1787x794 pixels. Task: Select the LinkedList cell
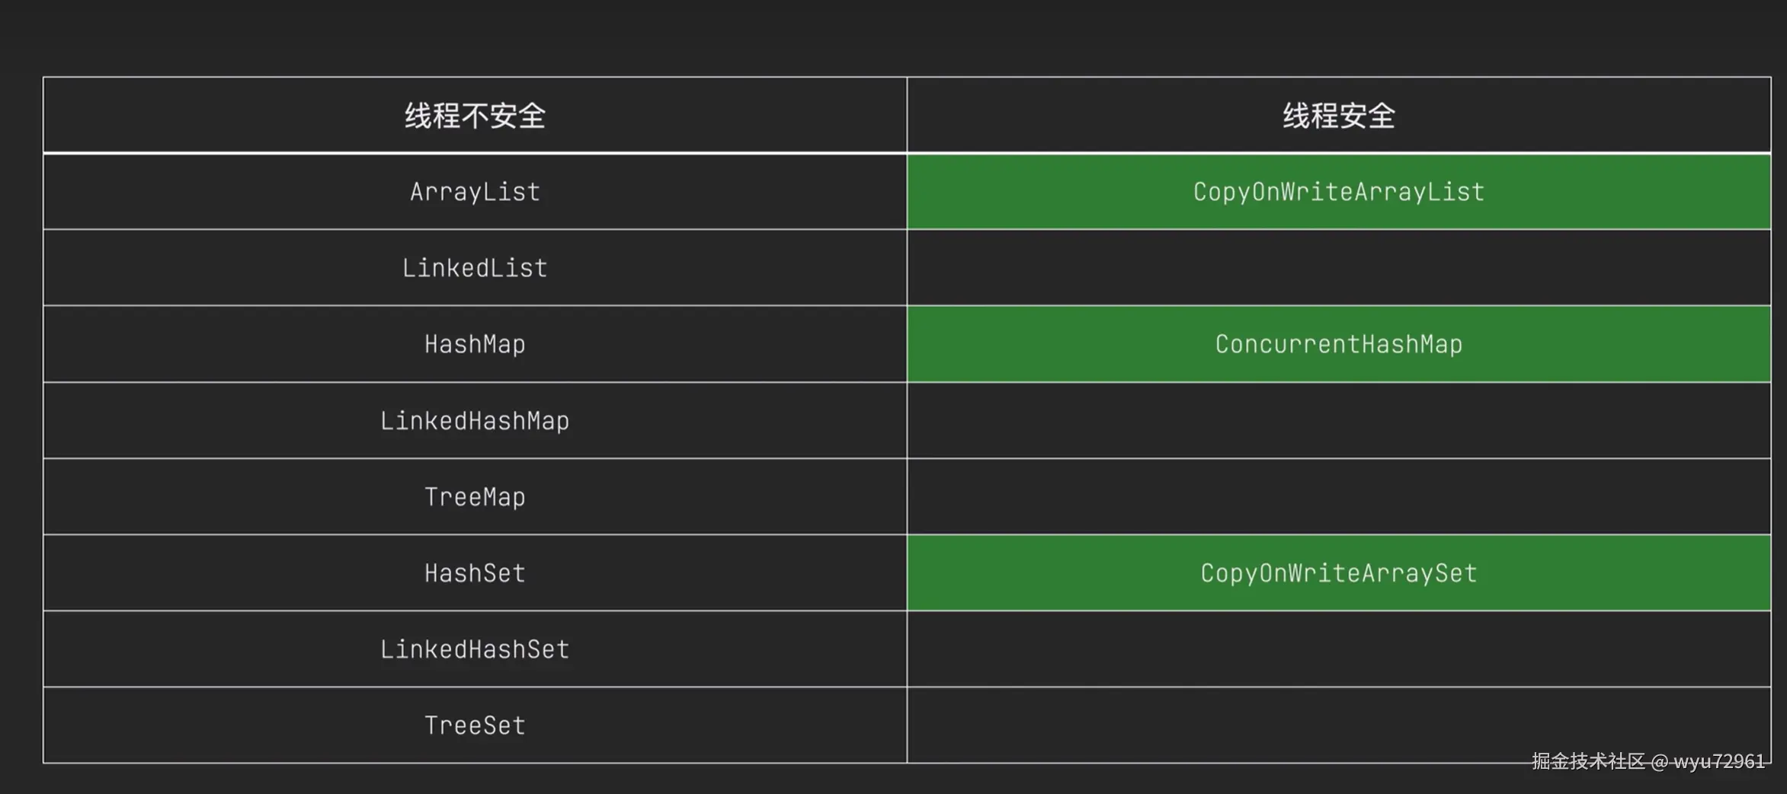(x=475, y=268)
